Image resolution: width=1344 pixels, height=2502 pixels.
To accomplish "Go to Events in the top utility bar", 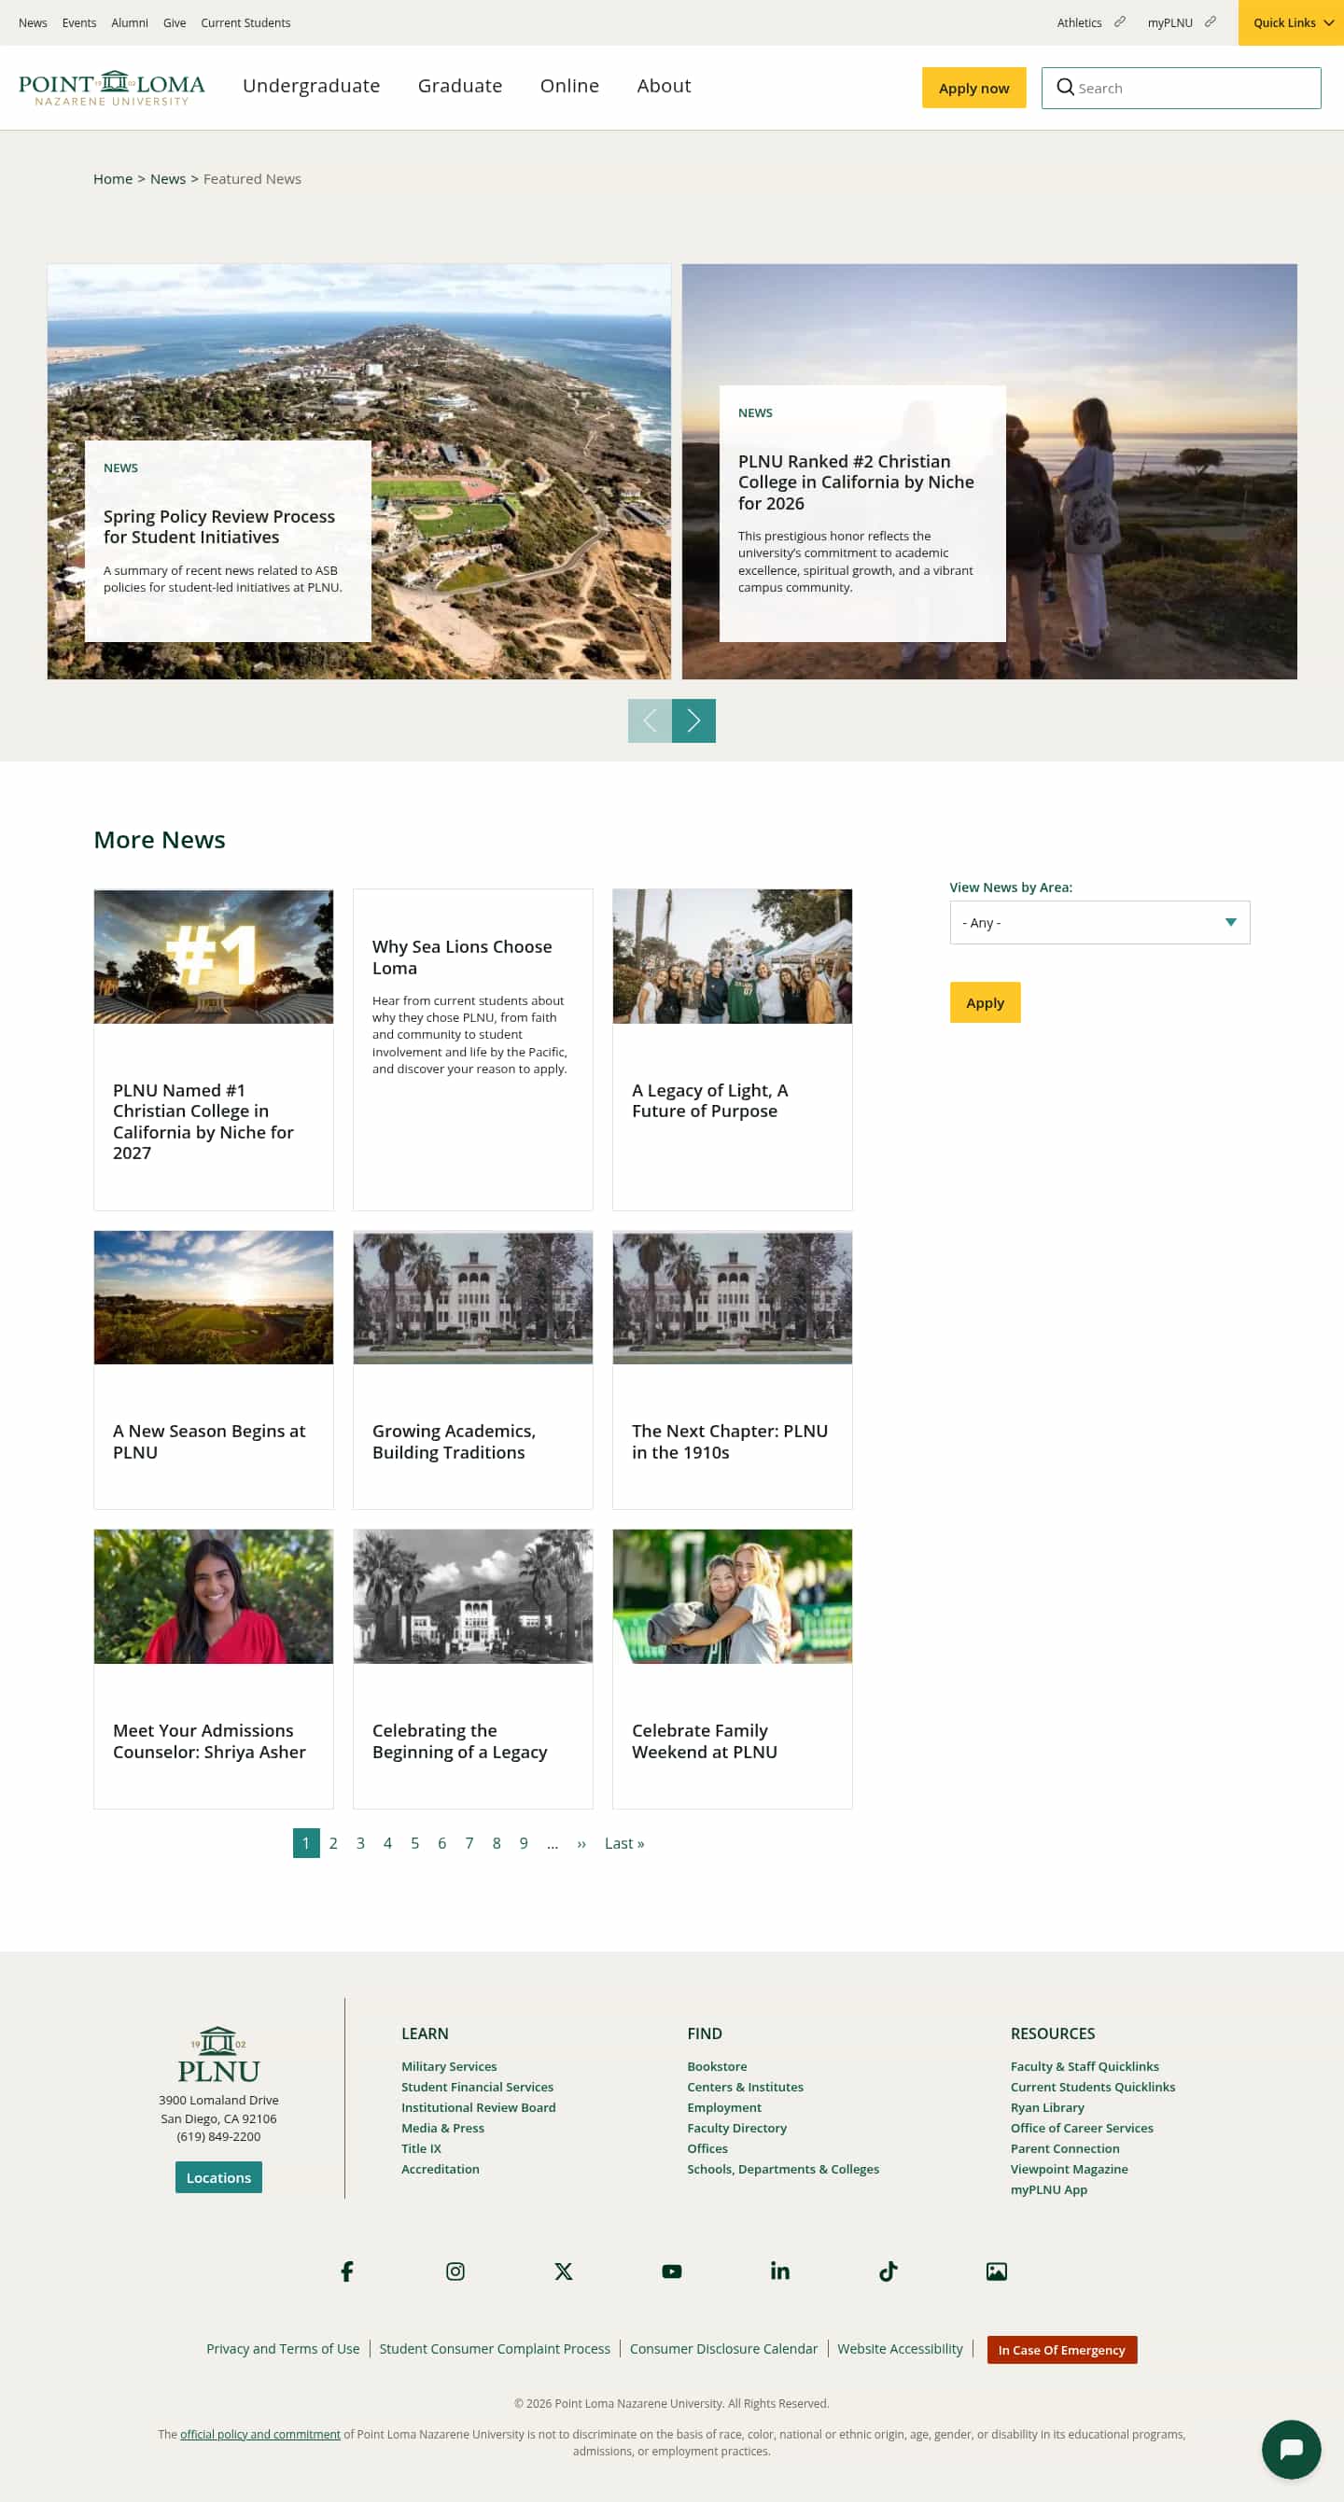I will pyautogui.click(x=78, y=22).
